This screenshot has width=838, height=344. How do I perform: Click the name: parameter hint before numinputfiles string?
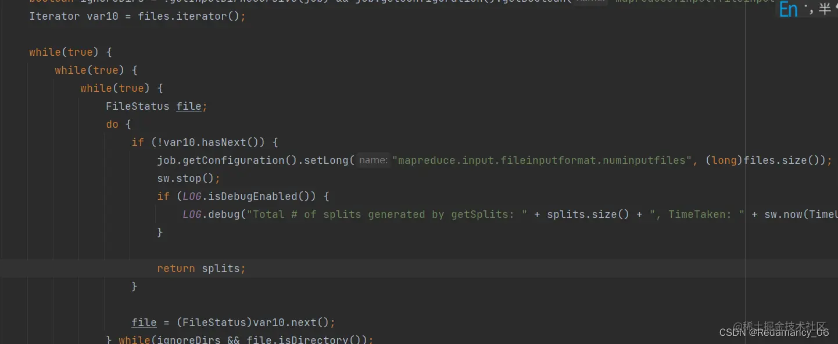(373, 160)
